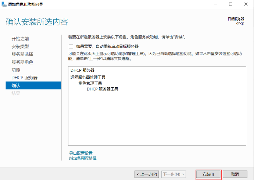
Task: Click the 取消 button
Action: click(x=235, y=174)
